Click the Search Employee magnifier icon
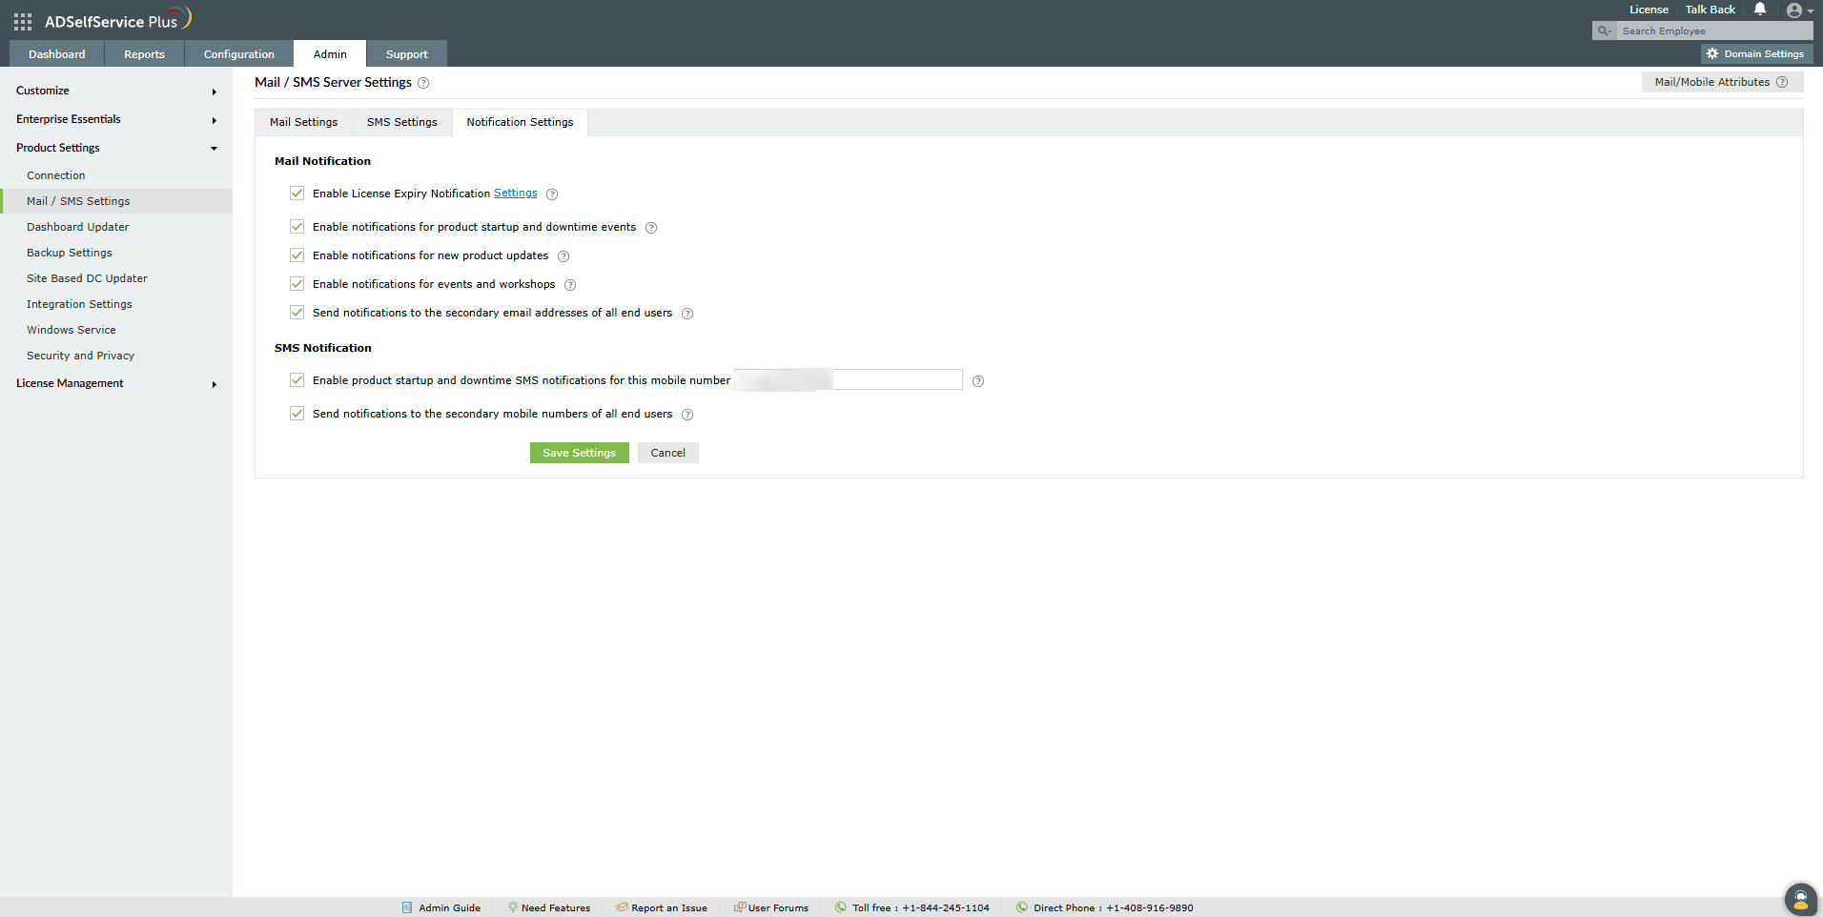Viewport: 1823px width, 917px height. [x=1603, y=31]
